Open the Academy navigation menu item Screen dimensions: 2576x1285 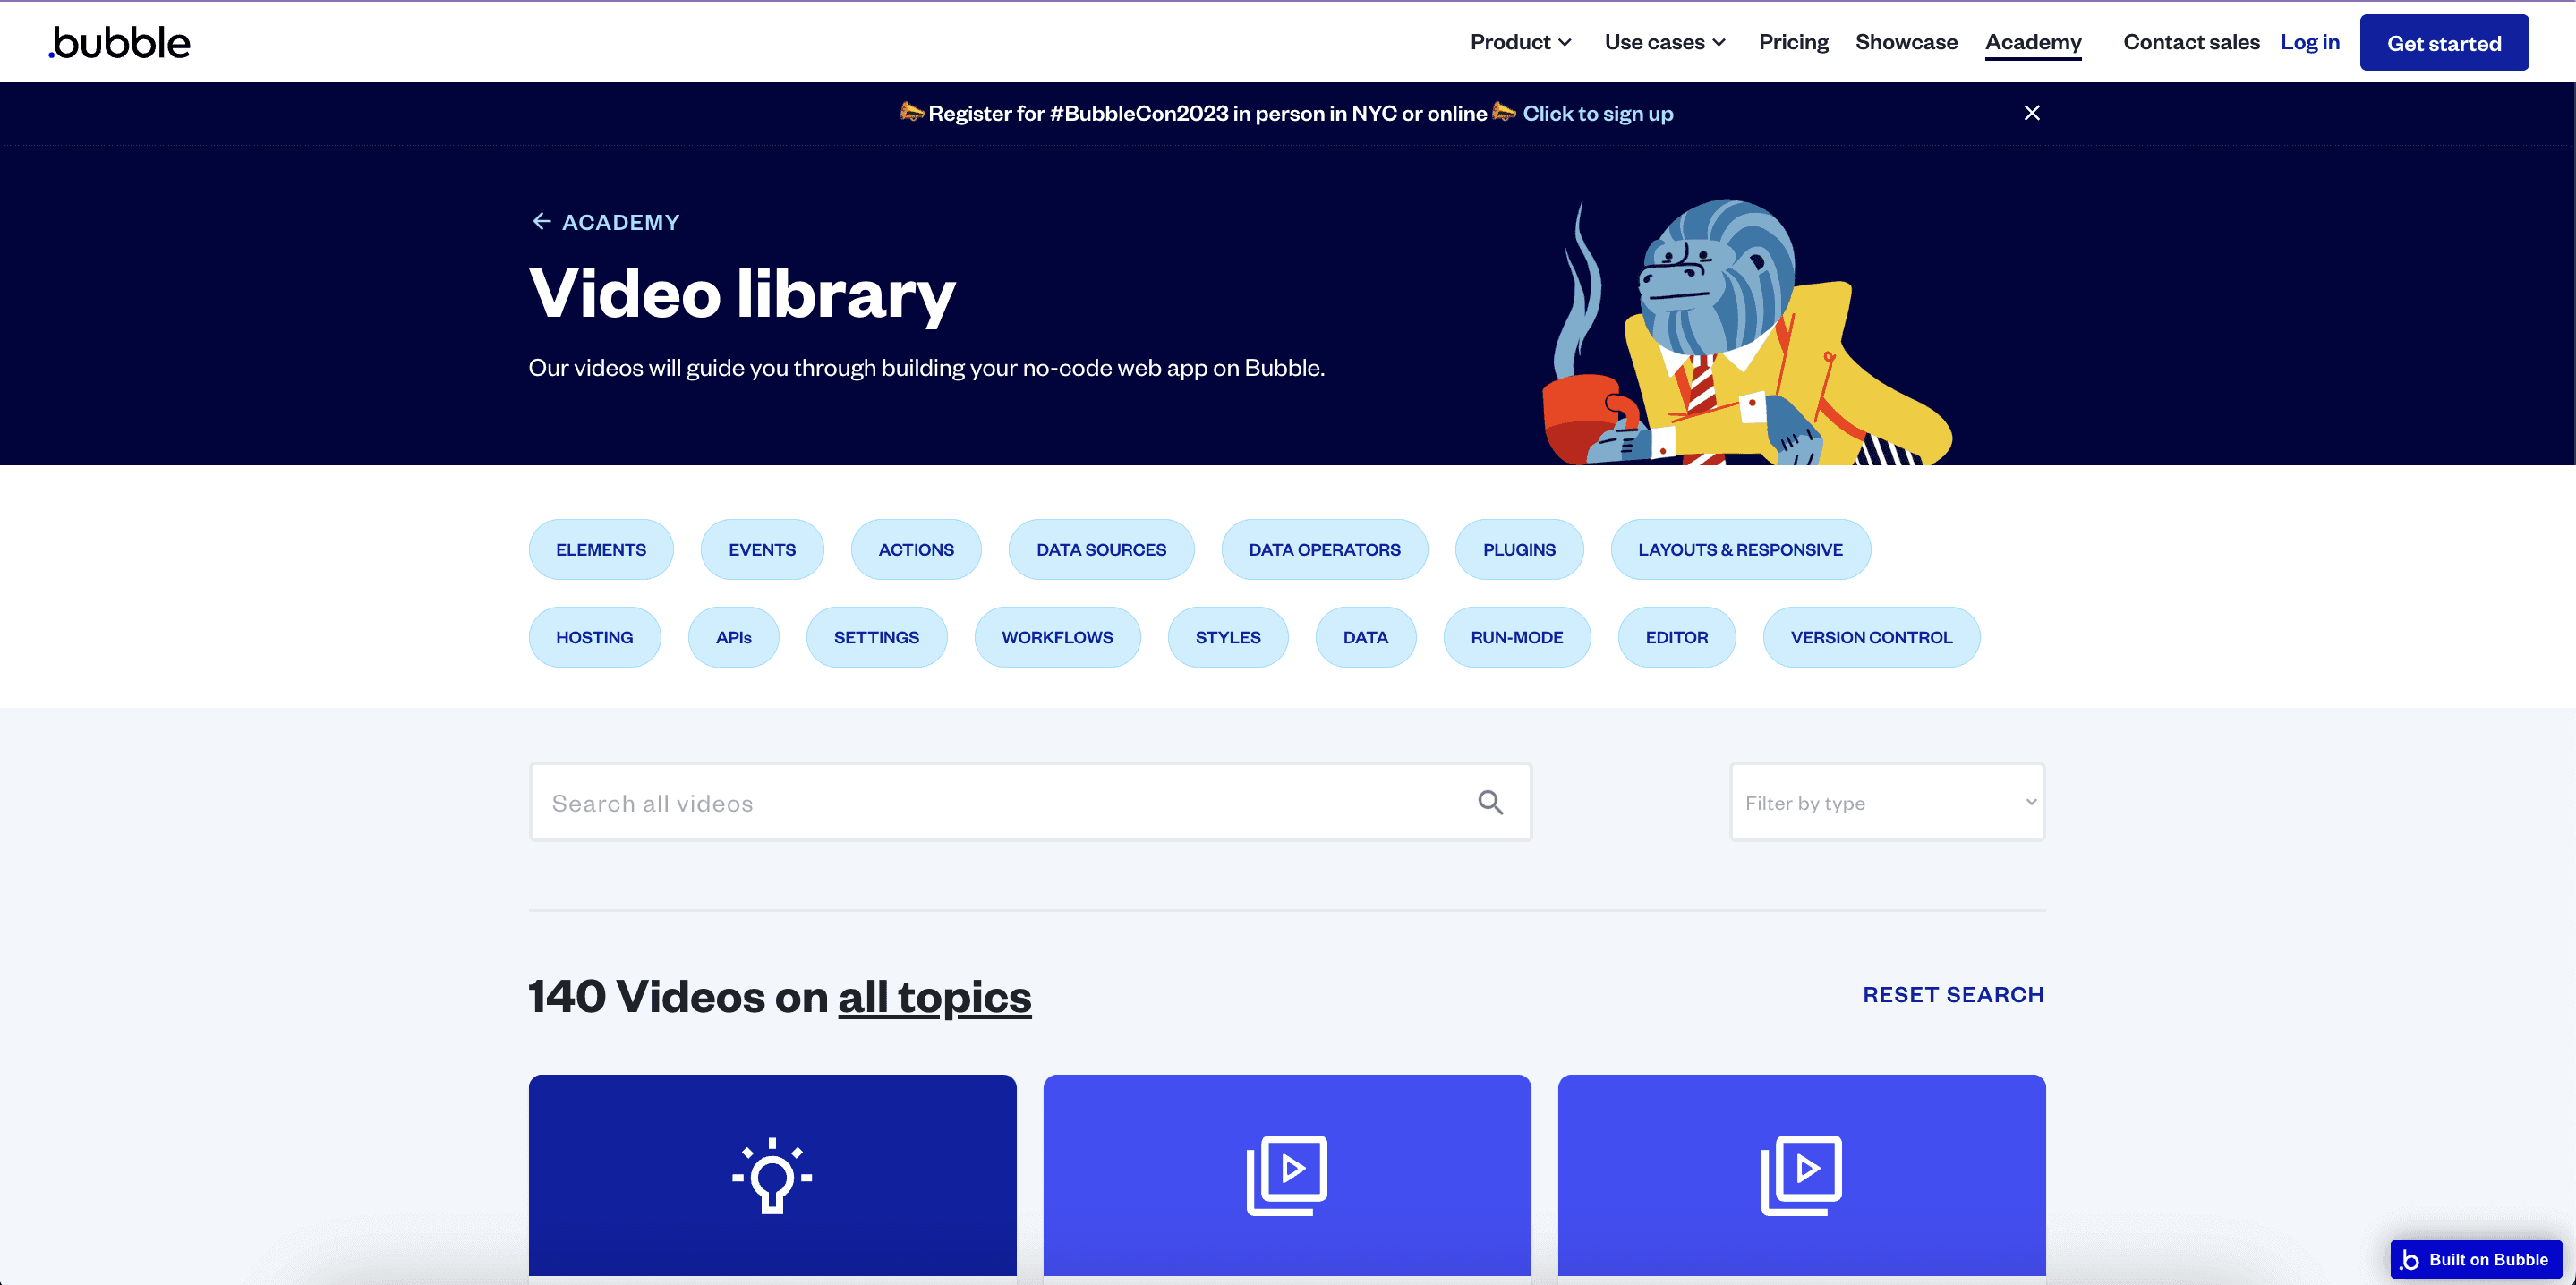(x=2034, y=41)
